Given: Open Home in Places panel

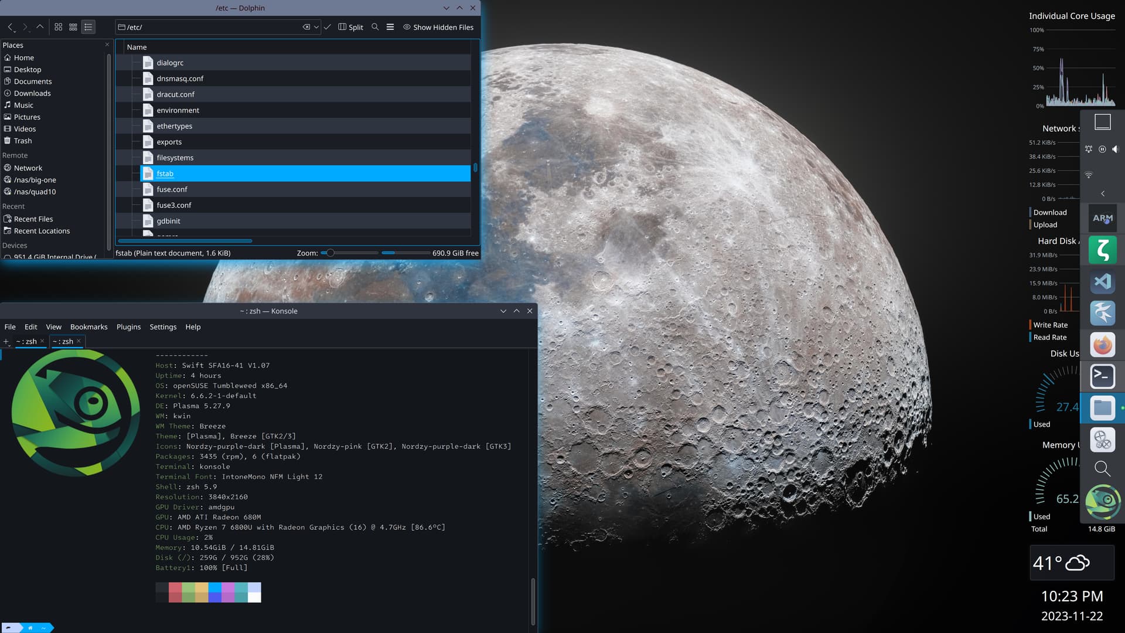Looking at the screenshot, I should 54,57.
